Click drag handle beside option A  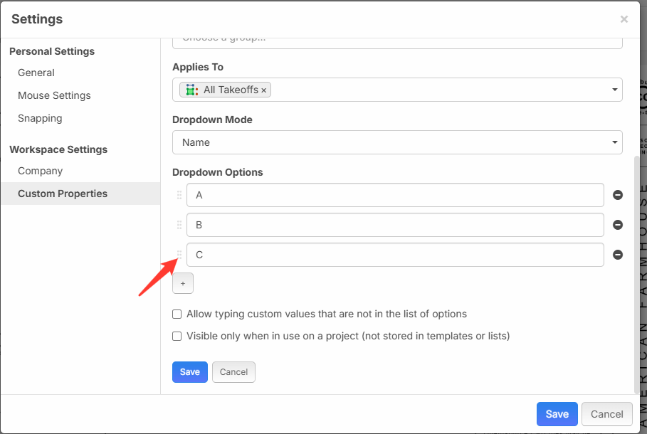tap(179, 195)
